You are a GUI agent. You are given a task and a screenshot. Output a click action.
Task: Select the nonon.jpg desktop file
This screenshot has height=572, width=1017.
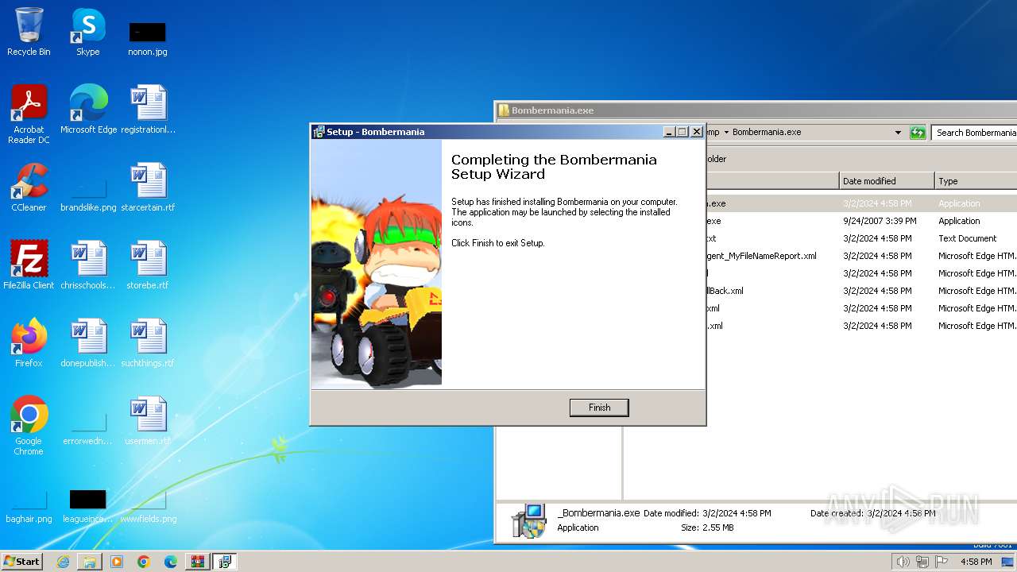pyautogui.click(x=148, y=38)
